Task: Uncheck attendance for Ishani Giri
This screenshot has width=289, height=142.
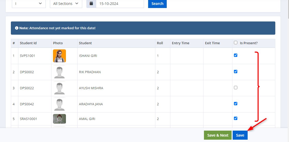Action: coord(235,55)
